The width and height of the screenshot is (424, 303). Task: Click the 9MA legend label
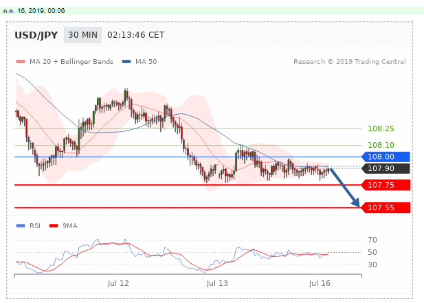[70, 225]
